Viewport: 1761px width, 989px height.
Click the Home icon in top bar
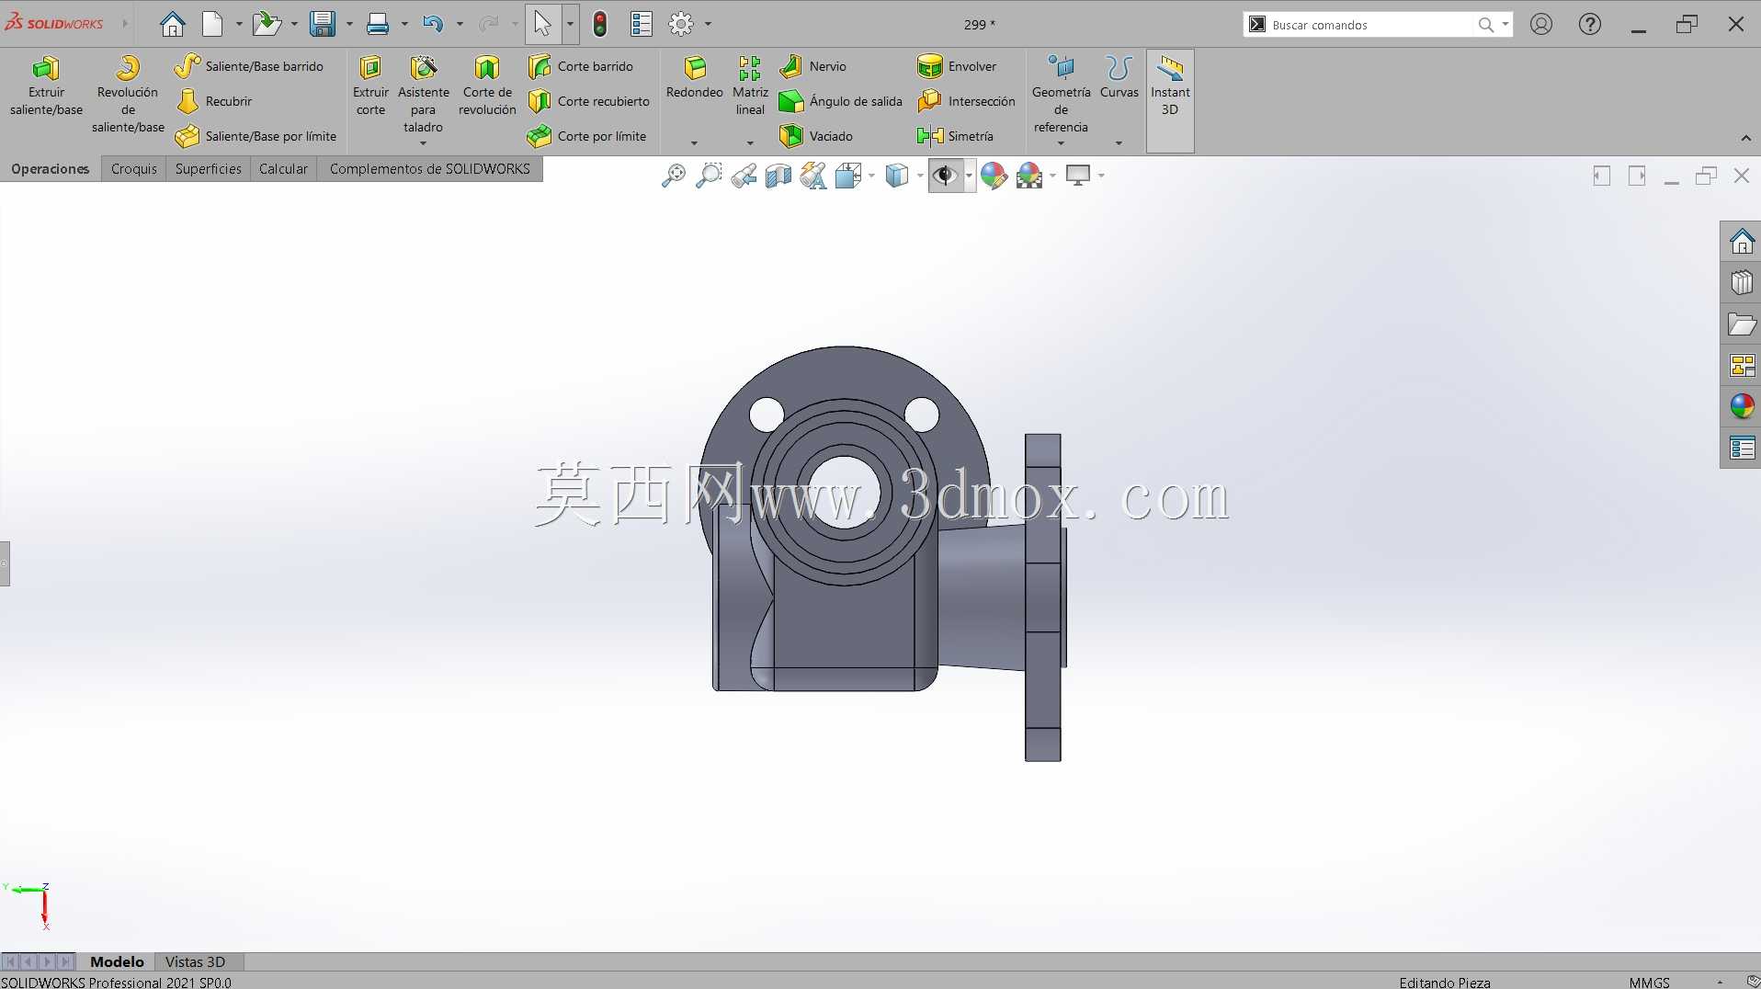pyautogui.click(x=172, y=24)
